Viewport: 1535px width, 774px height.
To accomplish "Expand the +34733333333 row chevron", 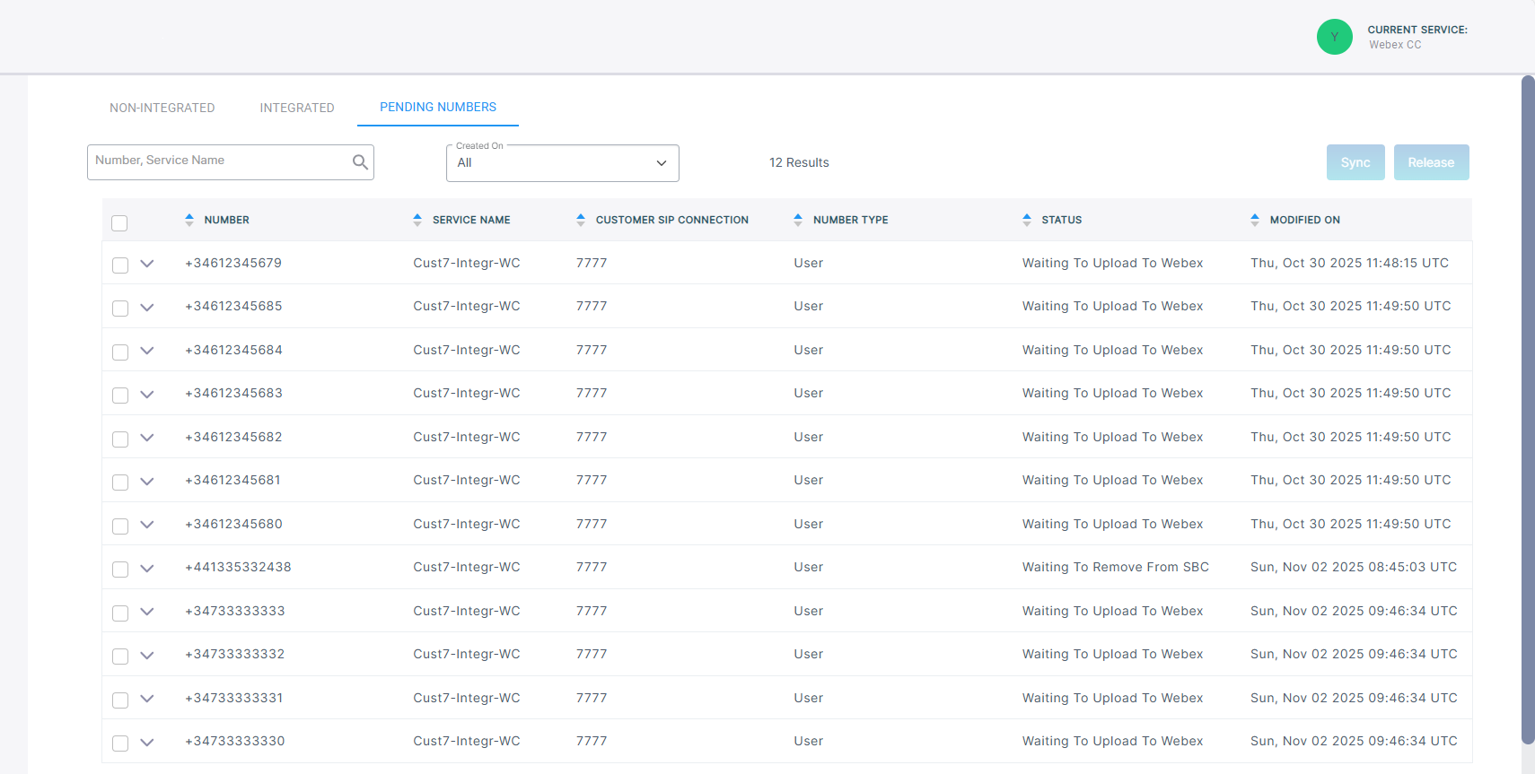I will click(x=147, y=612).
